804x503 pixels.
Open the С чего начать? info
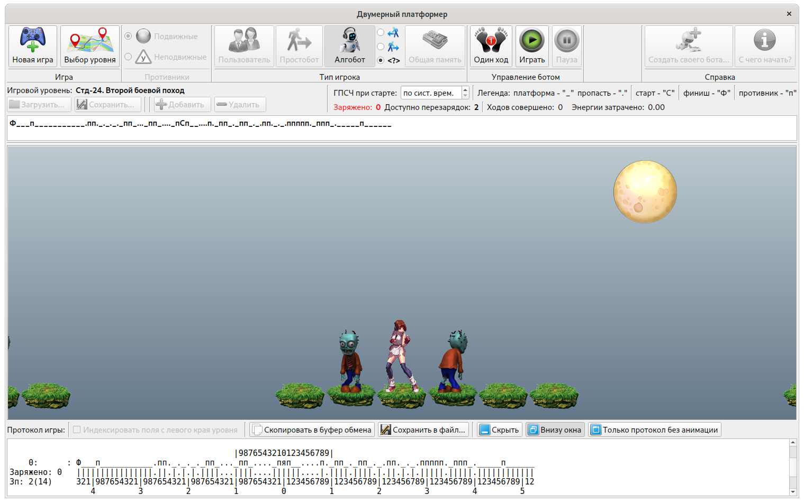coord(765,46)
